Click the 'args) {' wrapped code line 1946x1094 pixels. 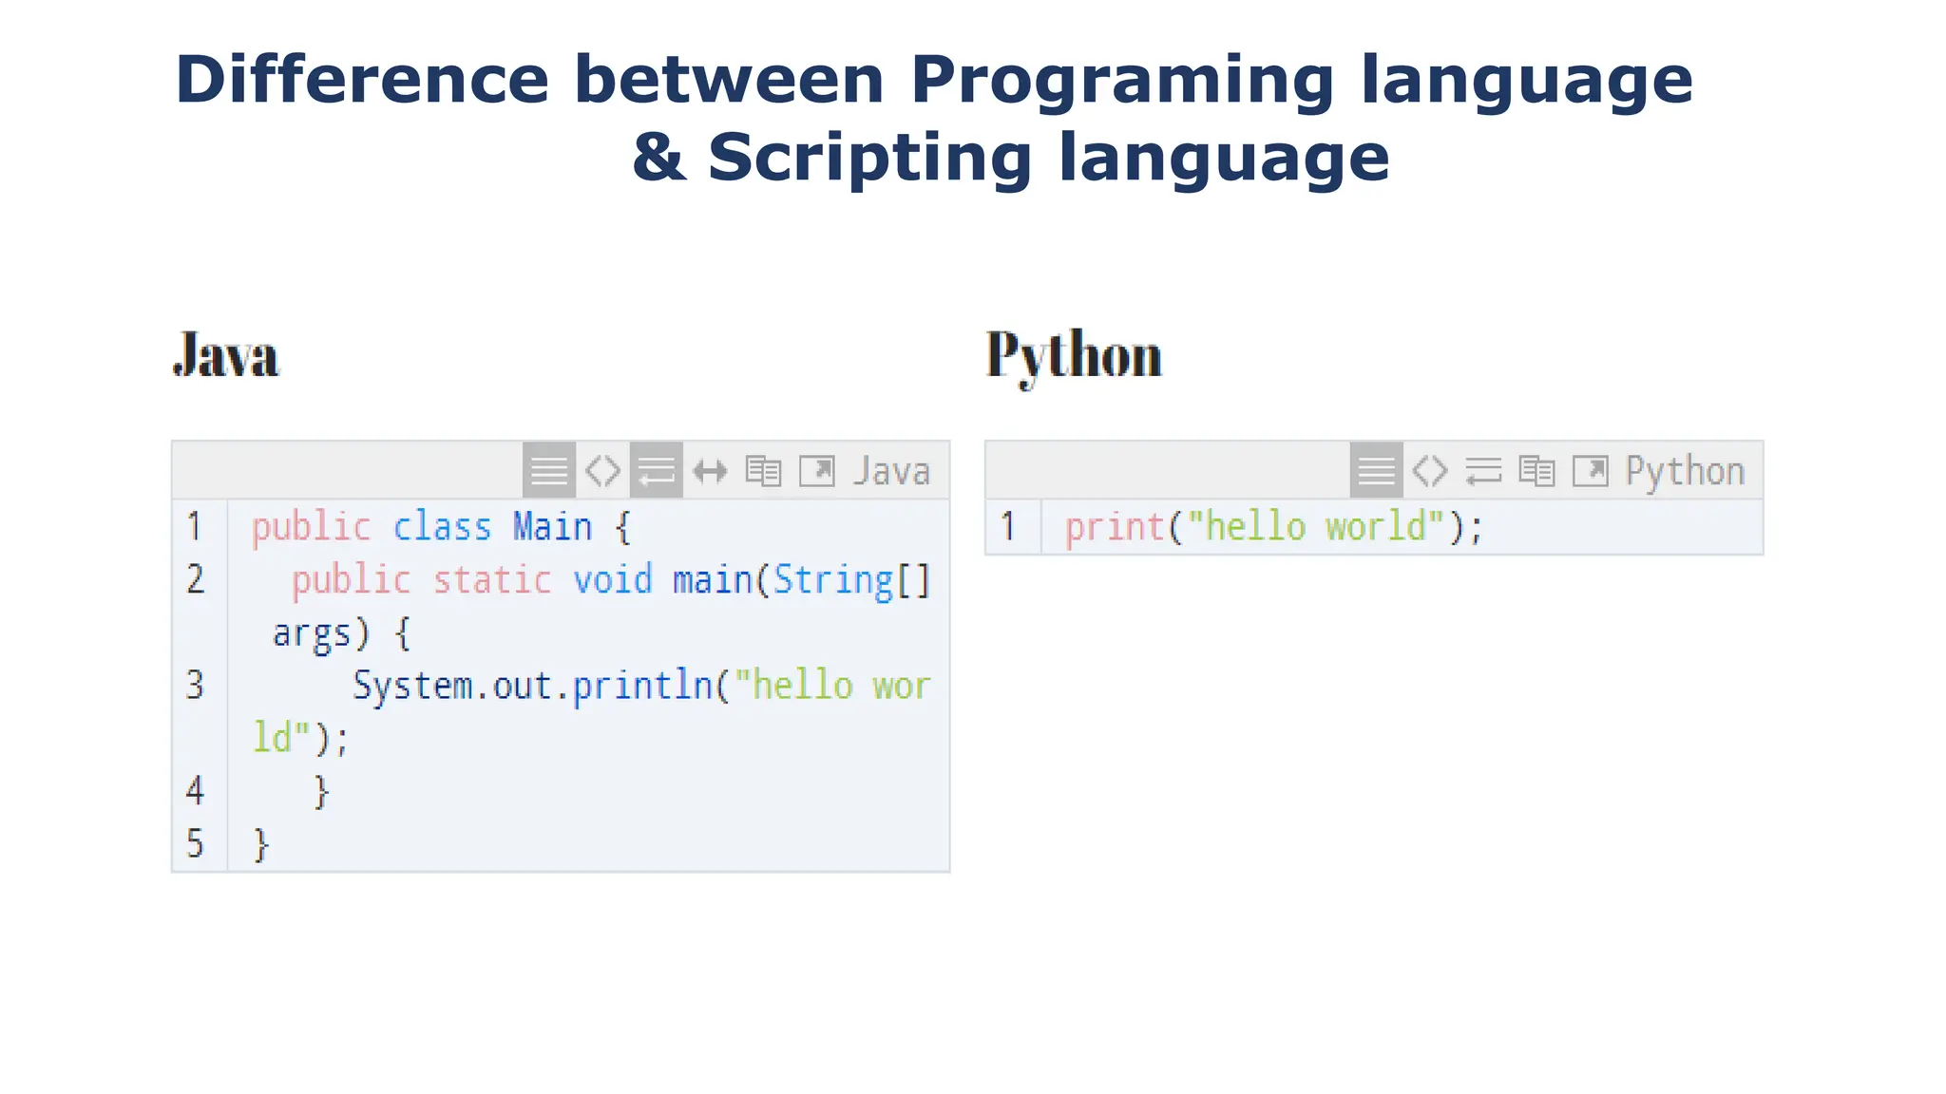coord(341,633)
